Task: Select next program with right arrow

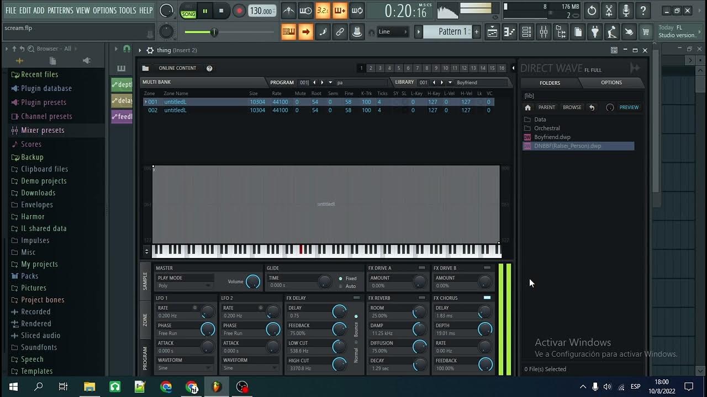Action: point(323,83)
